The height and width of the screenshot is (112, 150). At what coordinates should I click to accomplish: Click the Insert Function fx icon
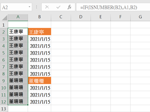[x=69, y=7]
